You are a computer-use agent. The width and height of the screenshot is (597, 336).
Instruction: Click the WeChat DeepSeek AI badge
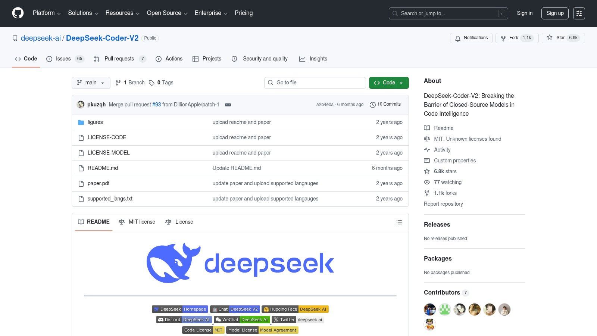click(242, 320)
